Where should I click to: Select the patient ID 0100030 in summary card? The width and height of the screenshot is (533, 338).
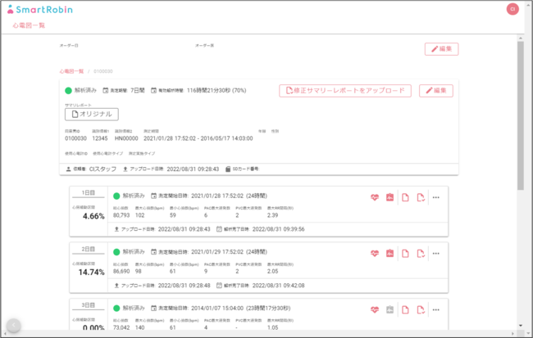(x=75, y=138)
